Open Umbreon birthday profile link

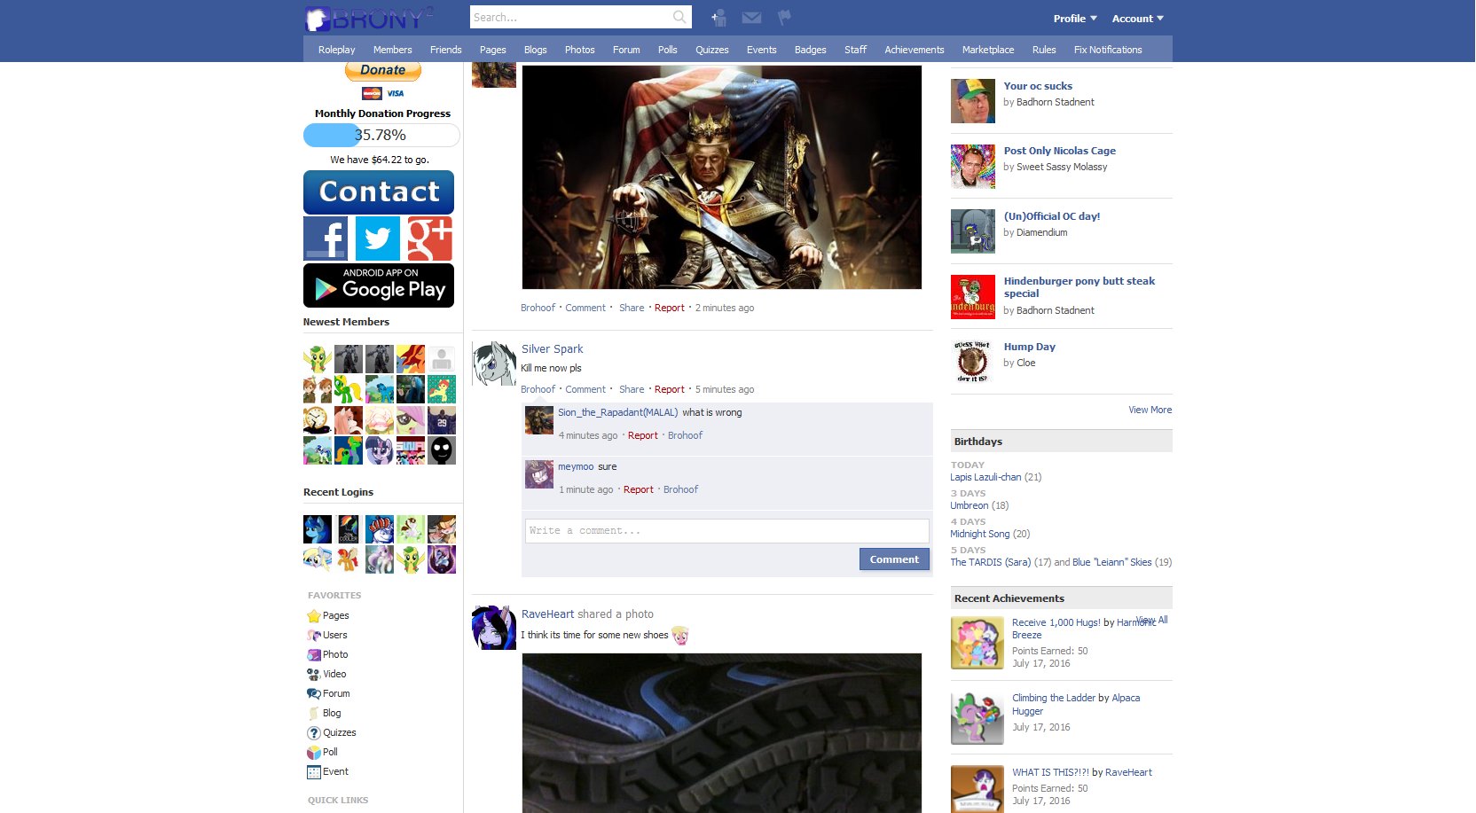pos(969,505)
